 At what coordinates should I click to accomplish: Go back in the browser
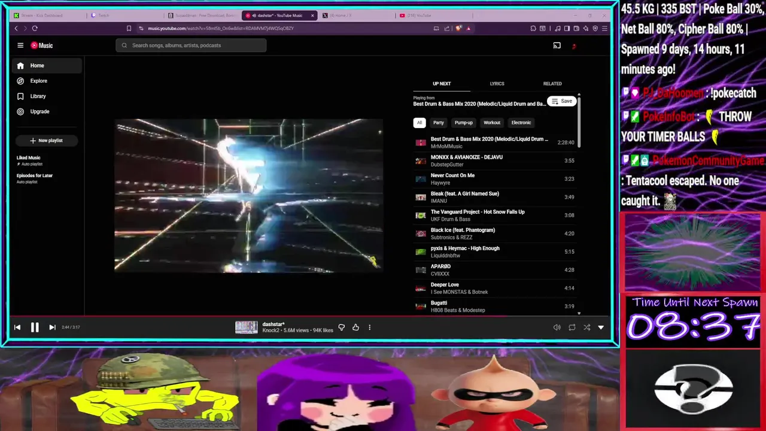pos(16,28)
